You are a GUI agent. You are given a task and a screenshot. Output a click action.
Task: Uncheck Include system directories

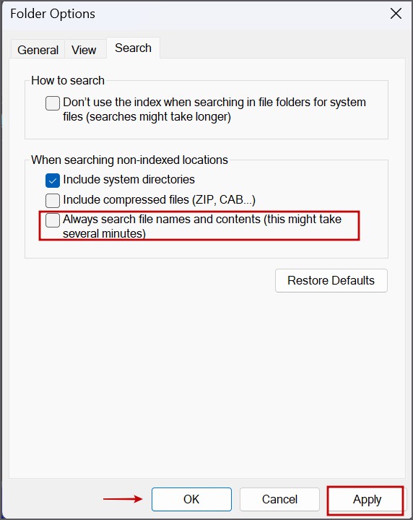click(x=53, y=181)
